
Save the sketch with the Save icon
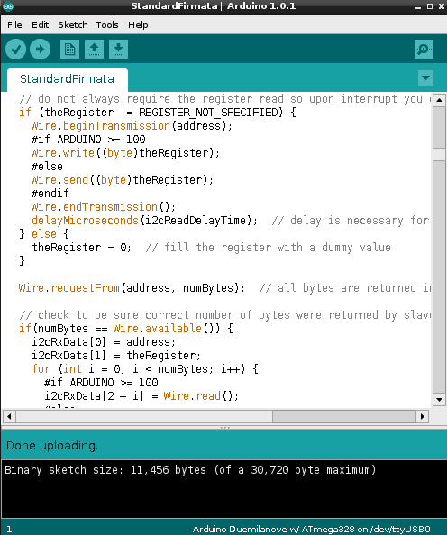(118, 50)
